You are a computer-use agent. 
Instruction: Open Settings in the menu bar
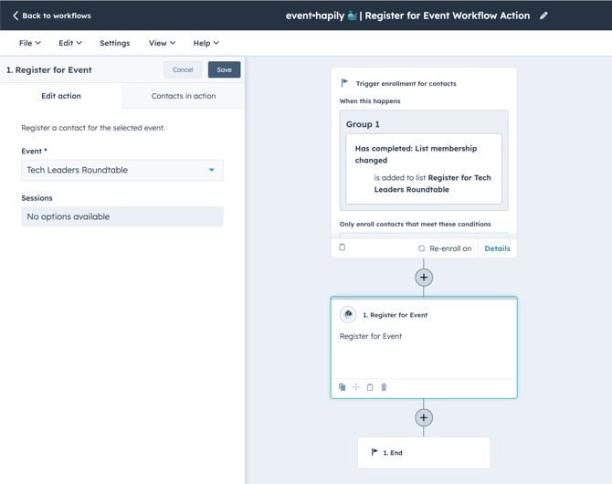coord(114,43)
